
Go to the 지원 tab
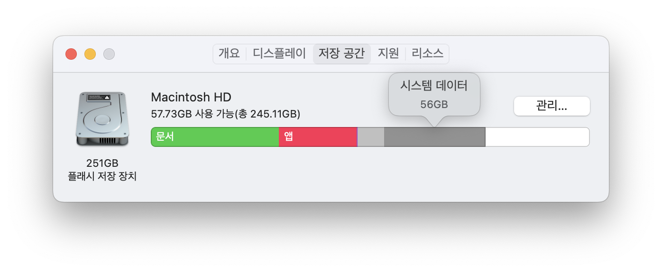(x=388, y=54)
